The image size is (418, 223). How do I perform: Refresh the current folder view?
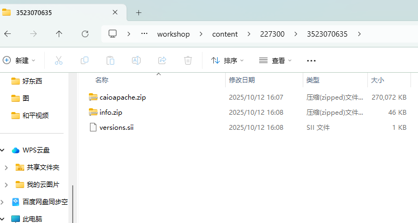click(x=85, y=34)
